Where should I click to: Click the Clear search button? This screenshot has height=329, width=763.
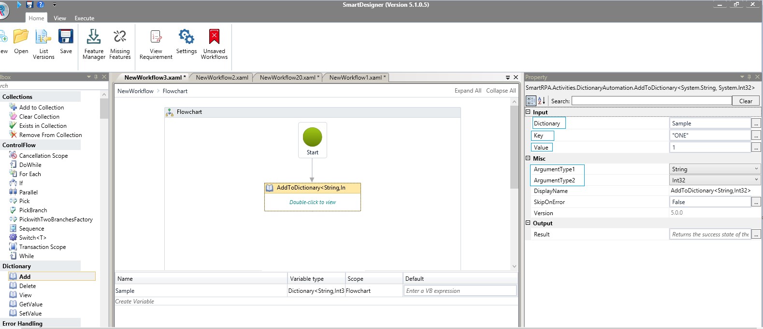click(746, 101)
